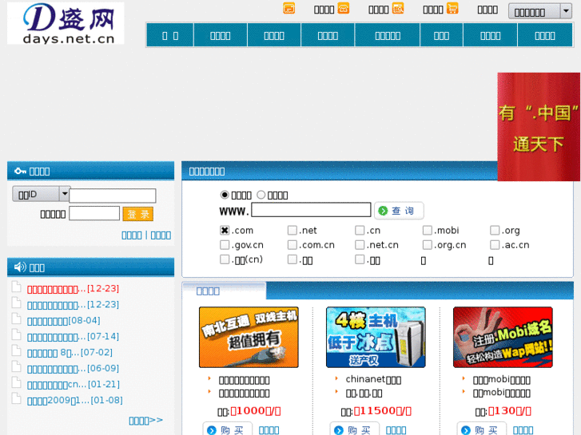Click the green arrow domain search button

398,211
